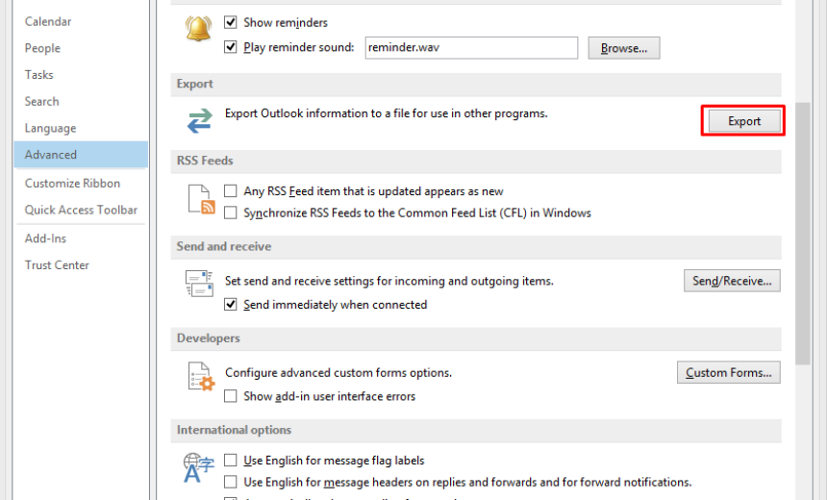Image resolution: width=827 pixels, height=500 pixels.
Task: Click the Browse button for reminder sound
Action: click(x=623, y=47)
